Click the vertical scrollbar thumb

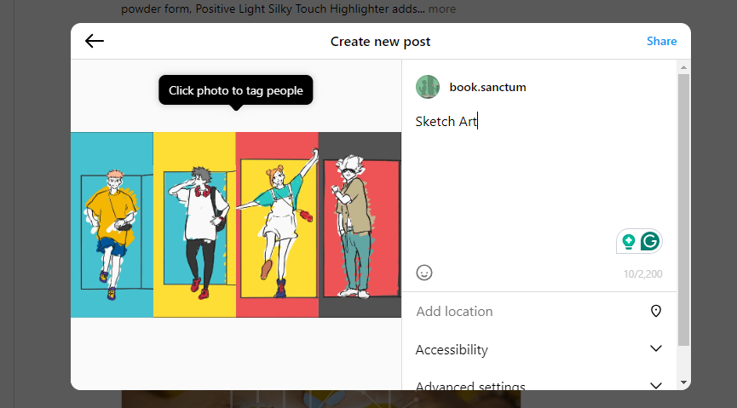coord(683,209)
